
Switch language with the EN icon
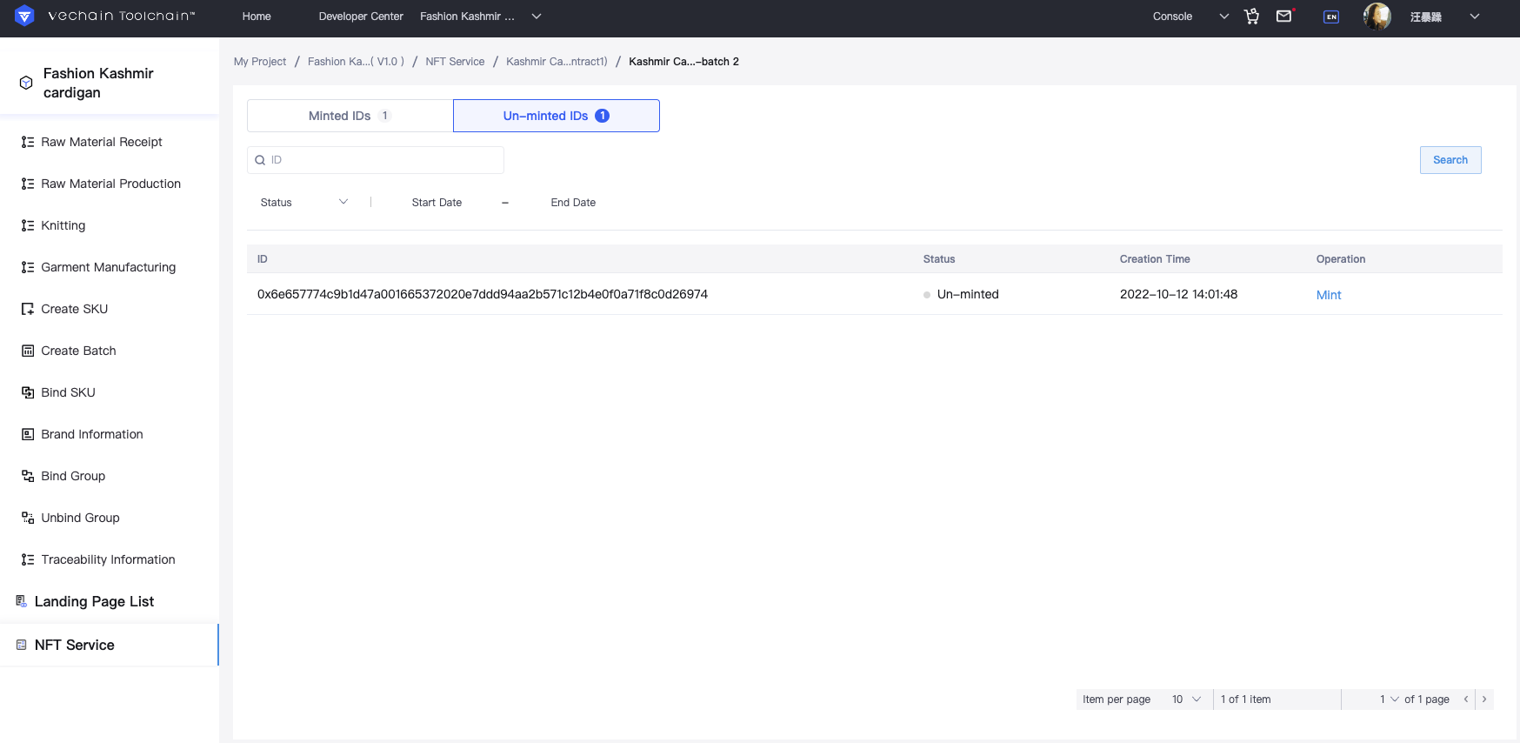[1331, 17]
